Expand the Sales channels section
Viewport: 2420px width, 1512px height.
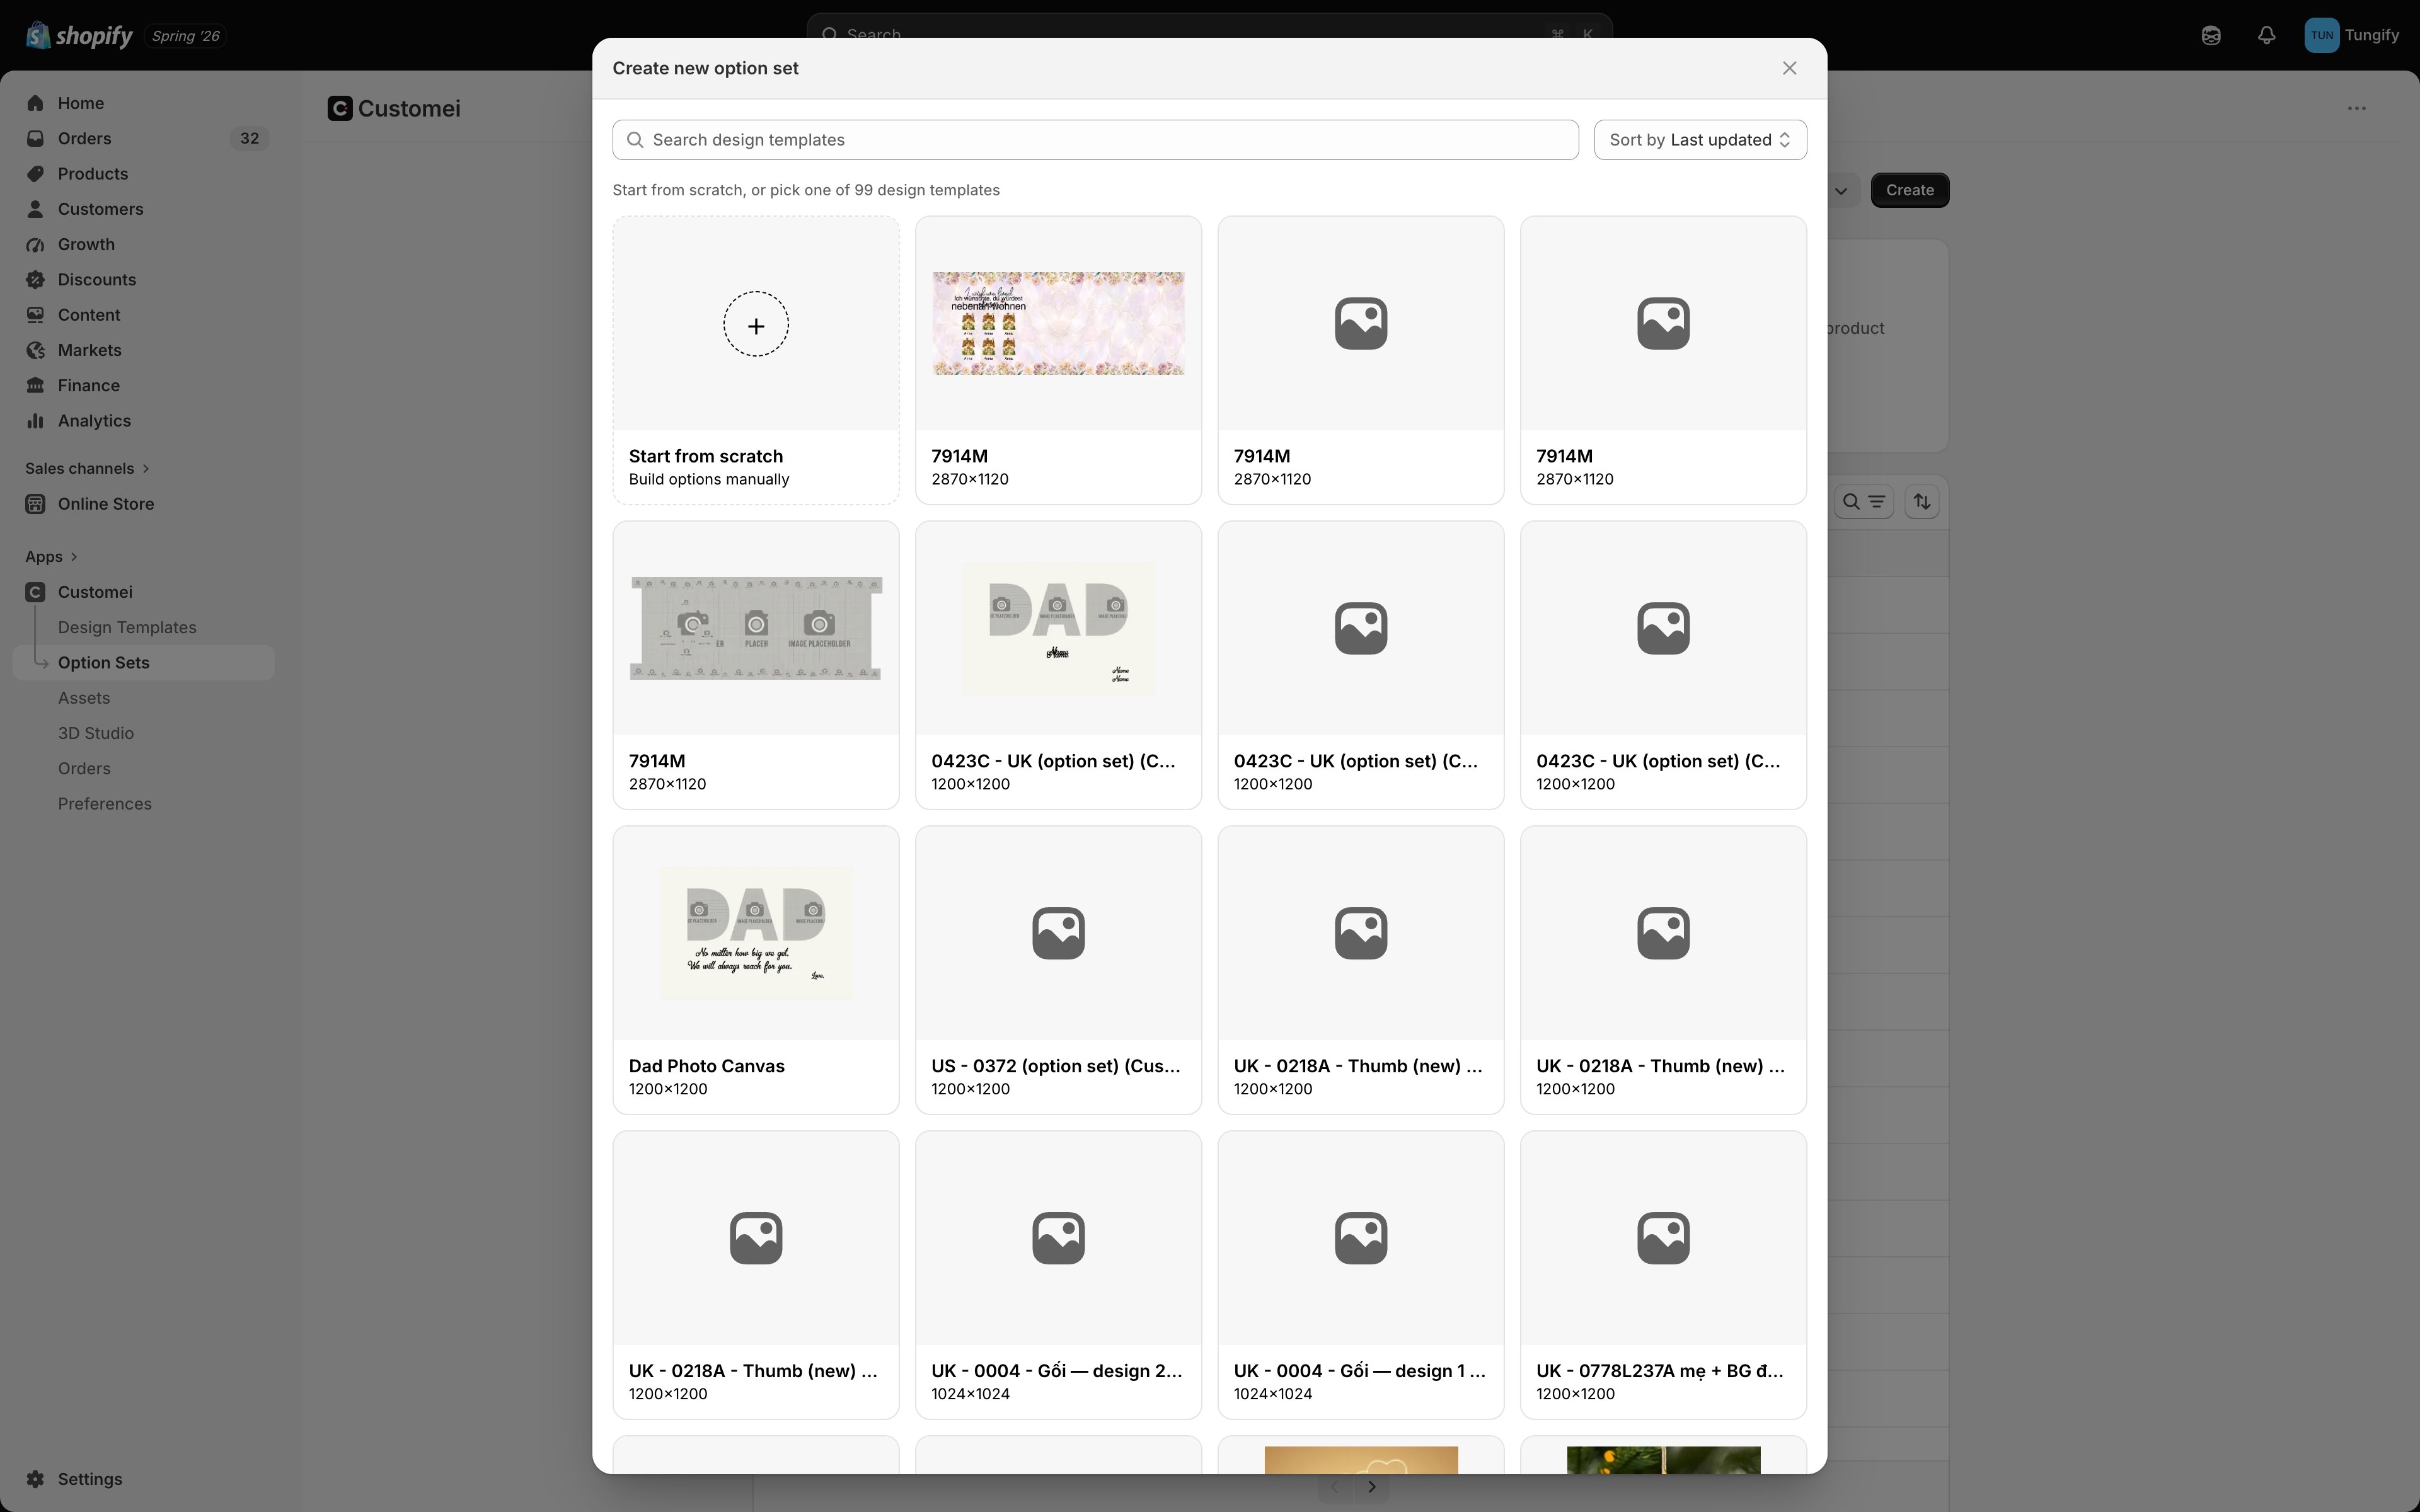[x=87, y=469]
